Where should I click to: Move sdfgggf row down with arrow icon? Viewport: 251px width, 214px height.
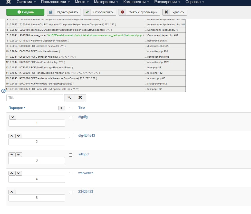(18, 155)
